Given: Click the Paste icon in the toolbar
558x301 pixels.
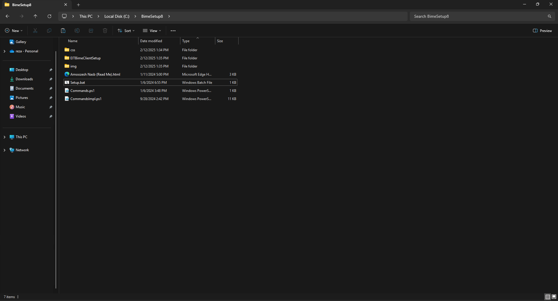Looking at the screenshot, I should pyautogui.click(x=63, y=31).
